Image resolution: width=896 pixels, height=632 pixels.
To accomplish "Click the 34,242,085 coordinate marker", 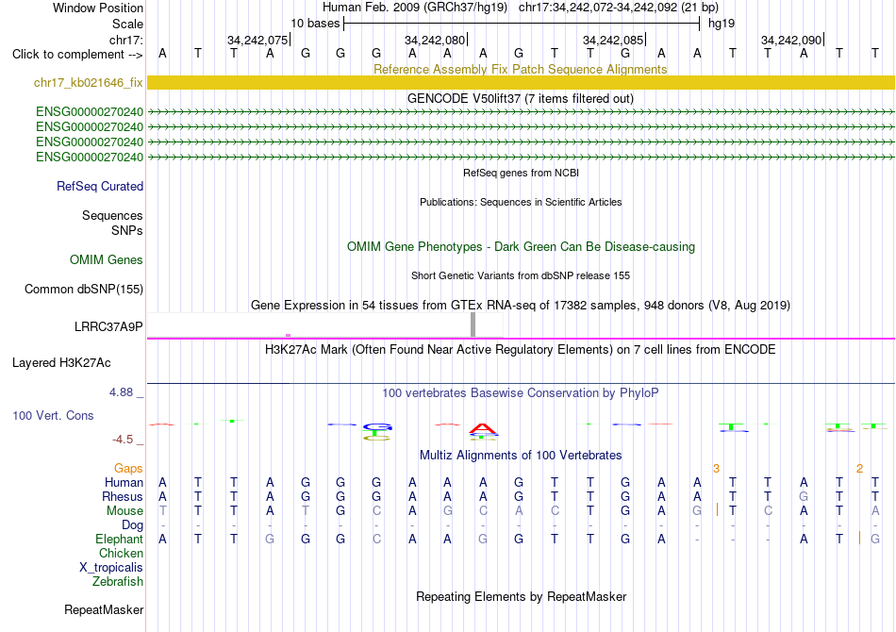I will [613, 40].
